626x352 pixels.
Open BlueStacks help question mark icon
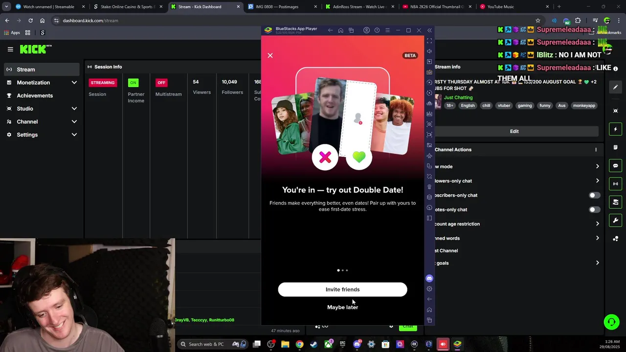[x=377, y=30]
